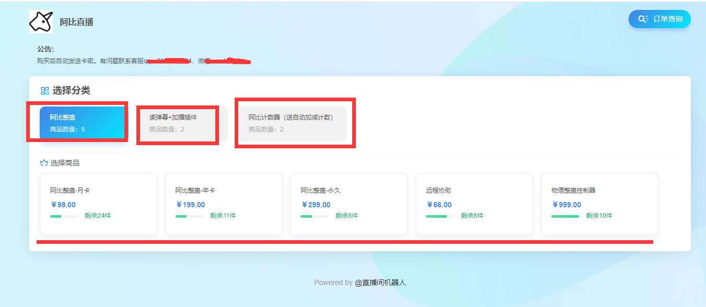Click the search icon in 订单查询 button
Screen dimensions: 706x307
click(643, 19)
